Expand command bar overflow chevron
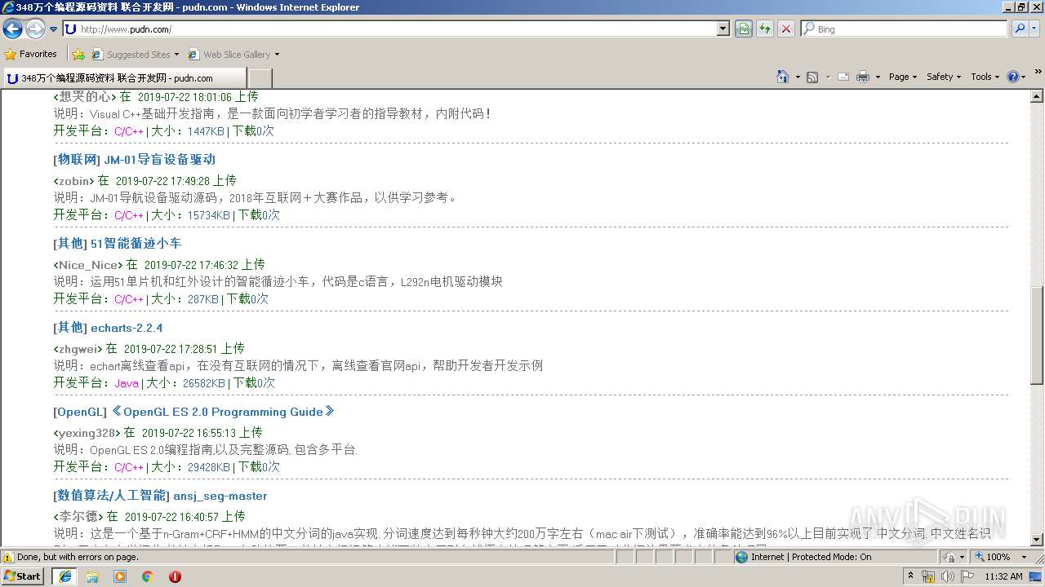The image size is (1045, 587). click(1038, 73)
